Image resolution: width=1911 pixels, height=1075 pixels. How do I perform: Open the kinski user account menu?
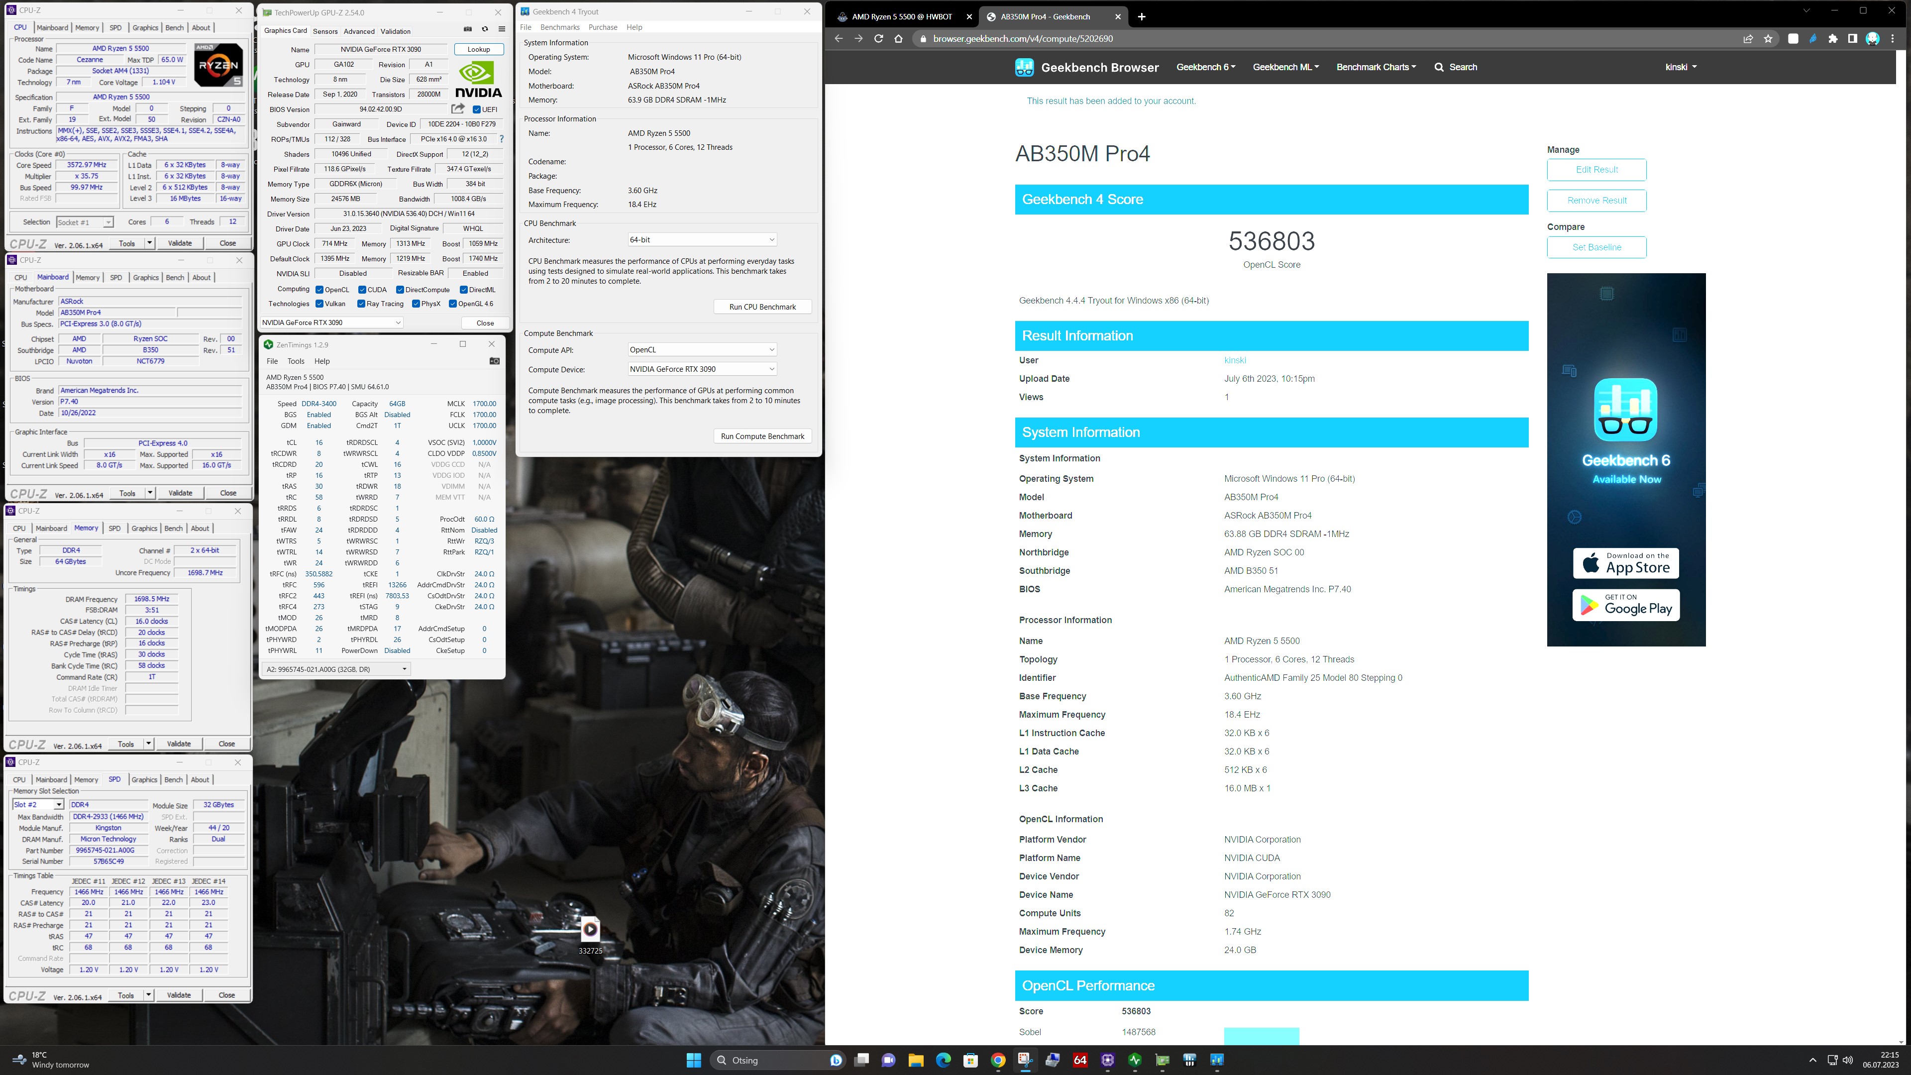tap(1680, 67)
